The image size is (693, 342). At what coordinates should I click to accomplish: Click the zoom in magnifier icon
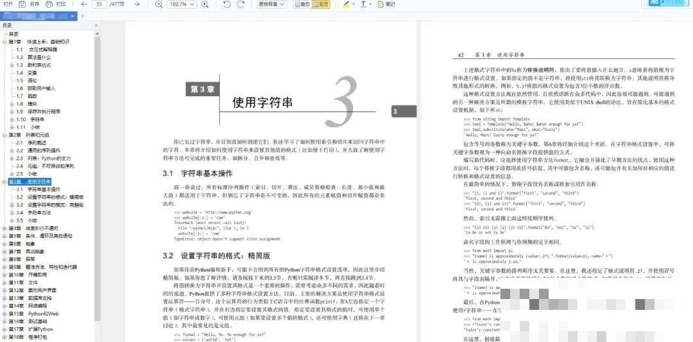205,4
